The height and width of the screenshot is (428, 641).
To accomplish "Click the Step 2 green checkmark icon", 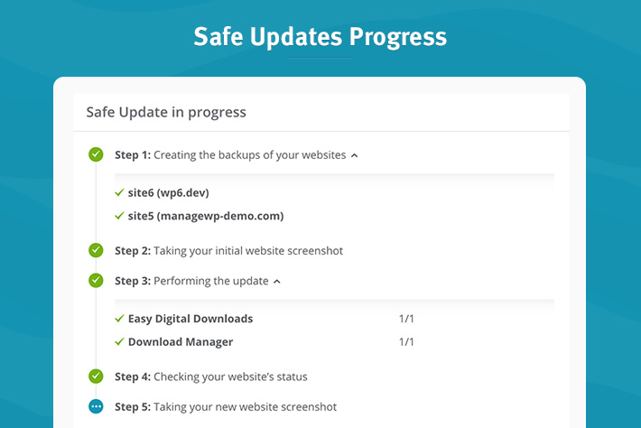I will pos(97,250).
